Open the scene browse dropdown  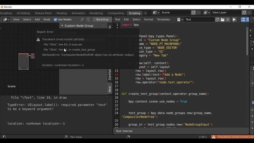(156, 12)
